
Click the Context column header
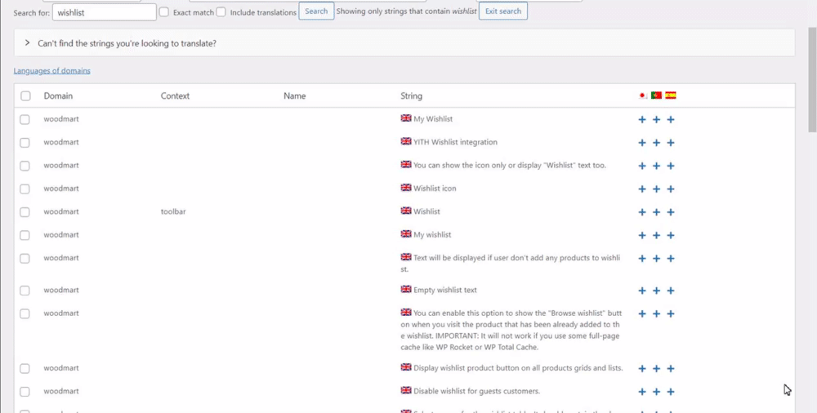175,95
